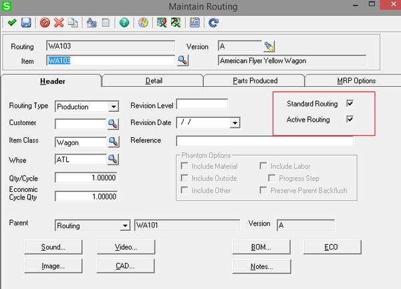Save routing with the floppy disk icon

click(x=26, y=23)
